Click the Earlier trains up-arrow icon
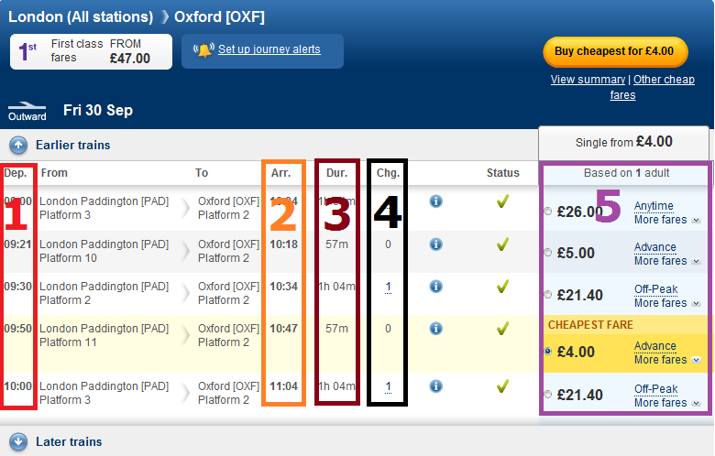 coord(18,146)
